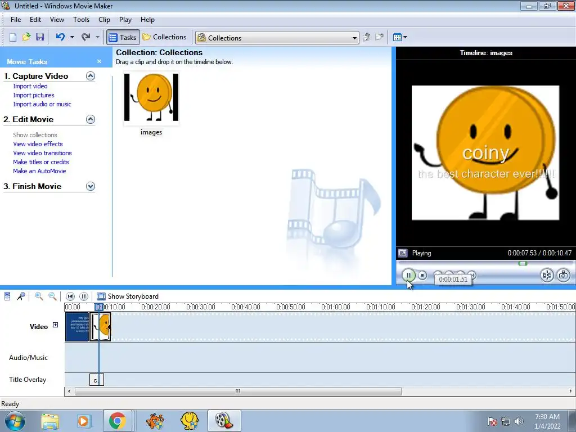Stop playback in the preview monitor
This screenshot has width=576, height=432.
pyautogui.click(x=422, y=275)
